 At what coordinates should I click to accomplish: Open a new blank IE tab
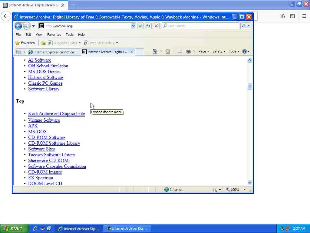(x=140, y=52)
